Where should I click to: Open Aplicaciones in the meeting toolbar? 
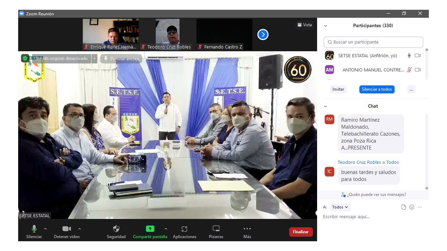pyautogui.click(x=184, y=232)
